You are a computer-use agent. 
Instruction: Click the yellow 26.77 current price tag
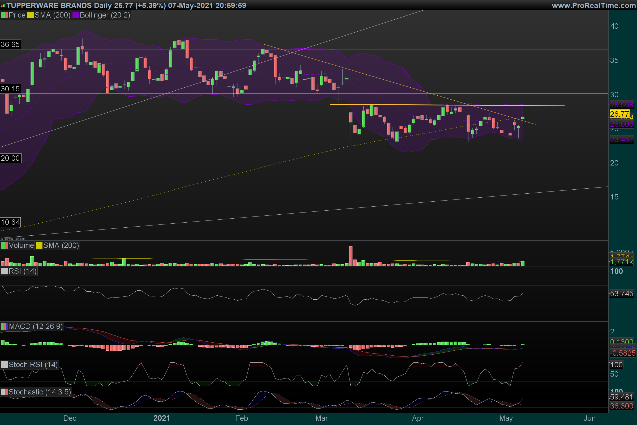pos(619,114)
